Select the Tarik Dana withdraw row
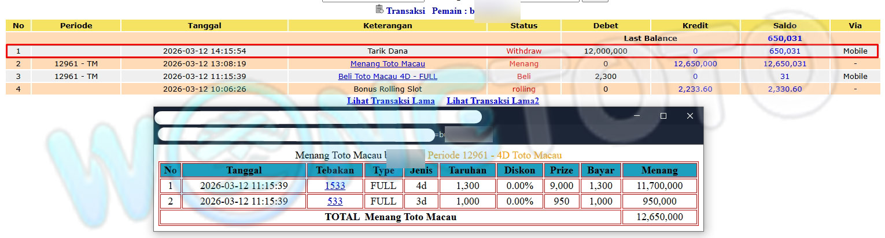 (x=387, y=51)
